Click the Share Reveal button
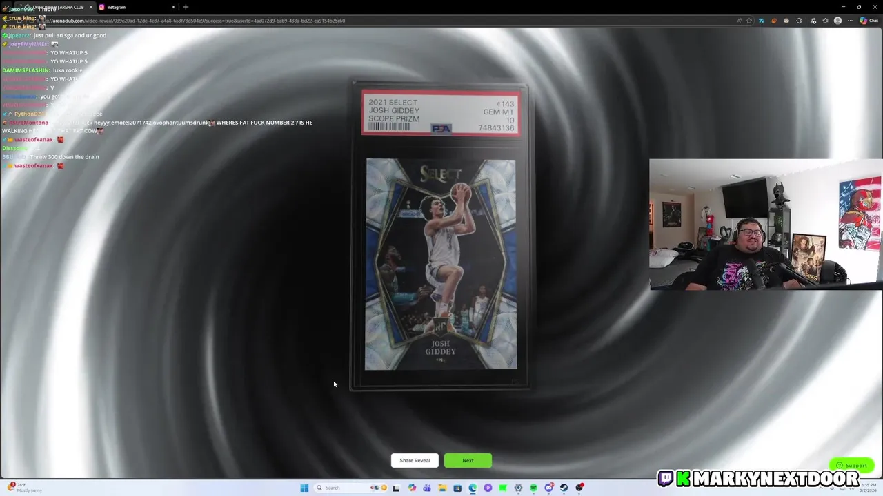Screen dimensions: 883x496 [x=415, y=460]
